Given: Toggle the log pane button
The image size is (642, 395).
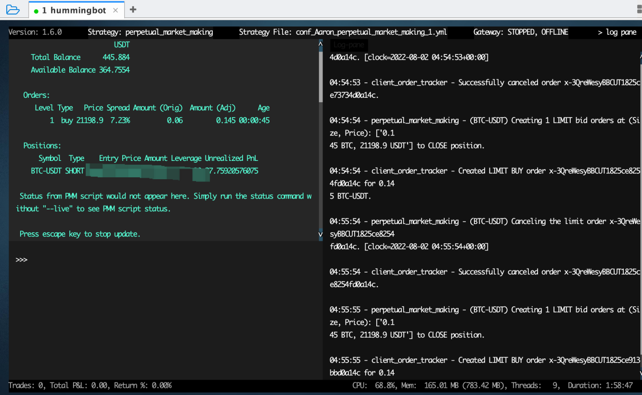Looking at the screenshot, I should pyautogui.click(x=617, y=32).
